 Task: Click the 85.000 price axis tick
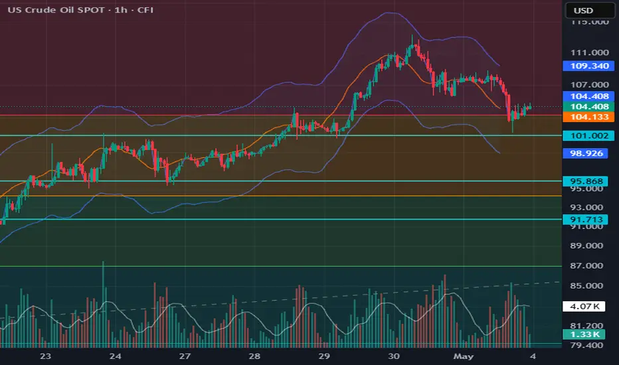[586, 286]
